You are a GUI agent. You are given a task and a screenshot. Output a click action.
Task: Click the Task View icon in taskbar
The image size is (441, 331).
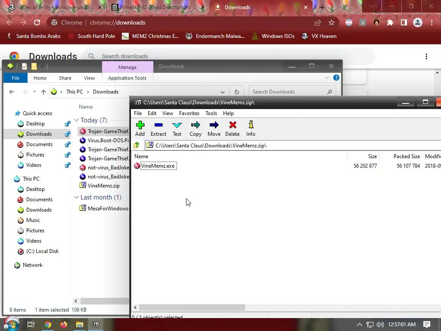31,325
